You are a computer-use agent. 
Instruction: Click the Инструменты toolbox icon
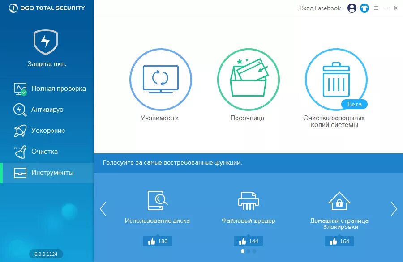pos(20,173)
